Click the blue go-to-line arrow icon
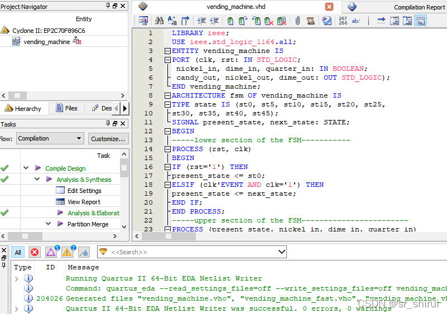Image resolution: width=447 pixels, height=314 pixels. (x=381, y=21)
